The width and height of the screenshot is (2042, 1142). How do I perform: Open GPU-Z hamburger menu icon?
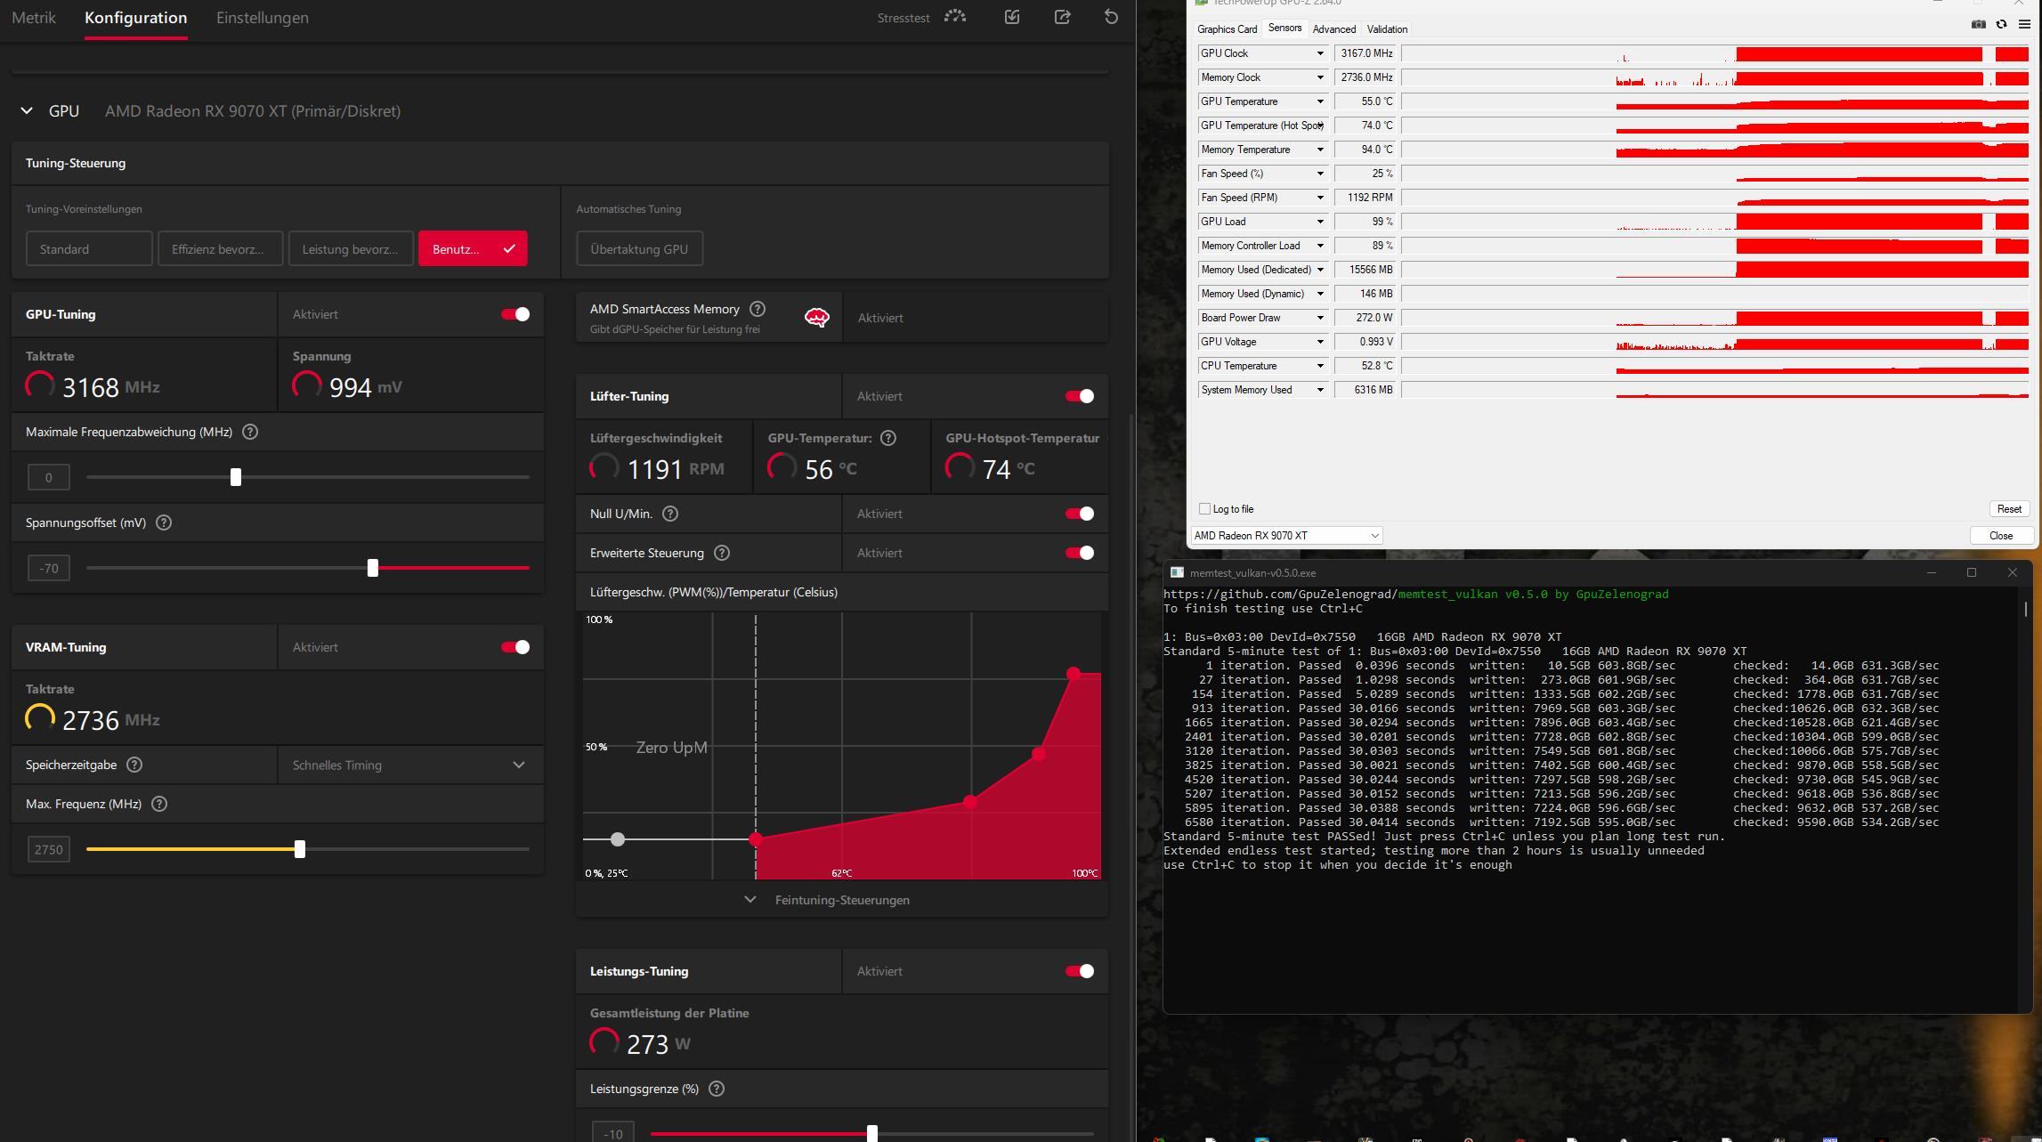(x=2024, y=24)
